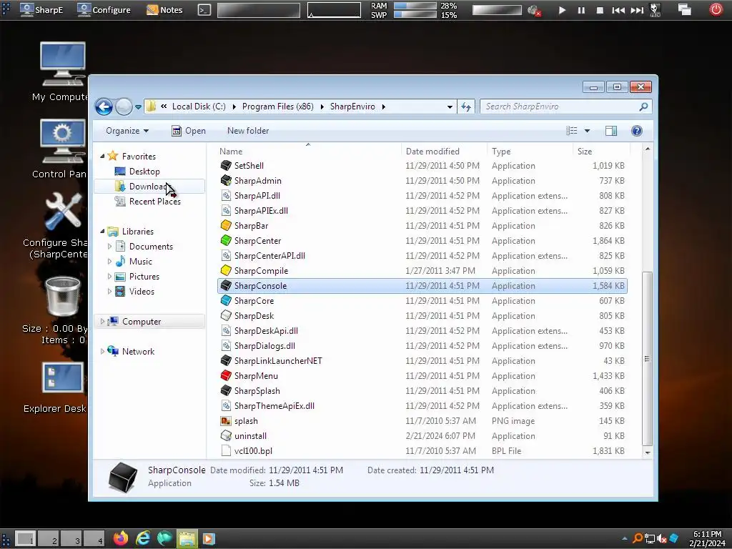Image resolution: width=732 pixels, height=549 pixels.
Task: Click New folder button
Action: pos(248,131)
